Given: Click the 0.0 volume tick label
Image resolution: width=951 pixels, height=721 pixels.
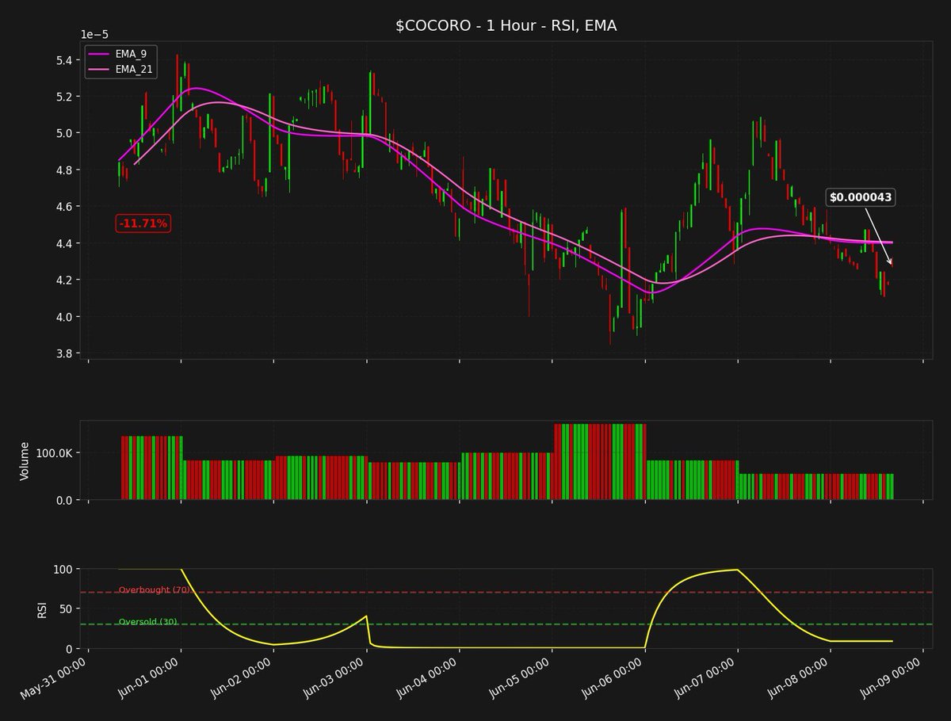Looking at the screenshot, I should (x=64, y=500).
